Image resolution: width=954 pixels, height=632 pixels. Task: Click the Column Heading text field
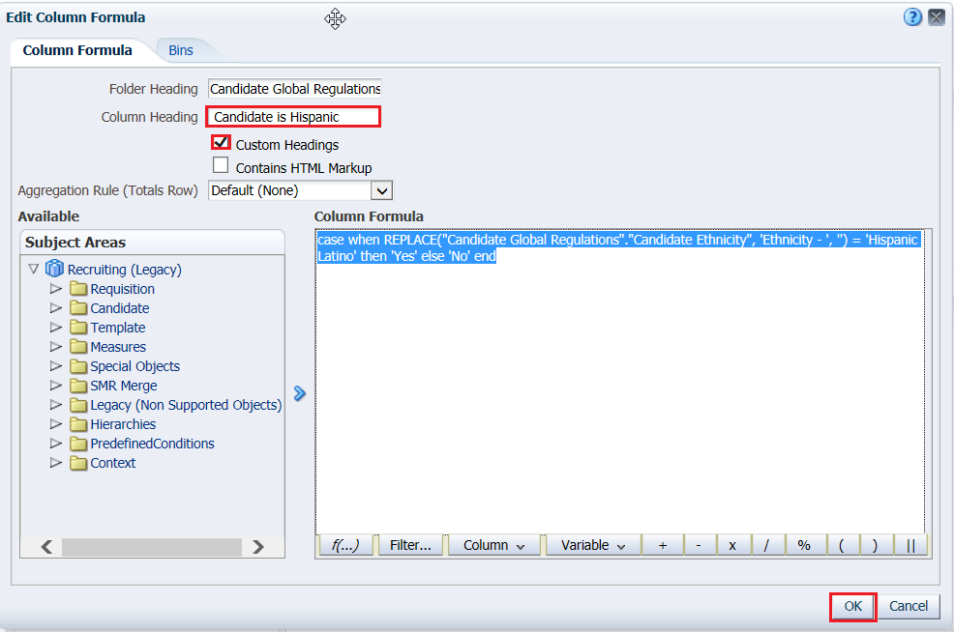[x=293, y=117]
